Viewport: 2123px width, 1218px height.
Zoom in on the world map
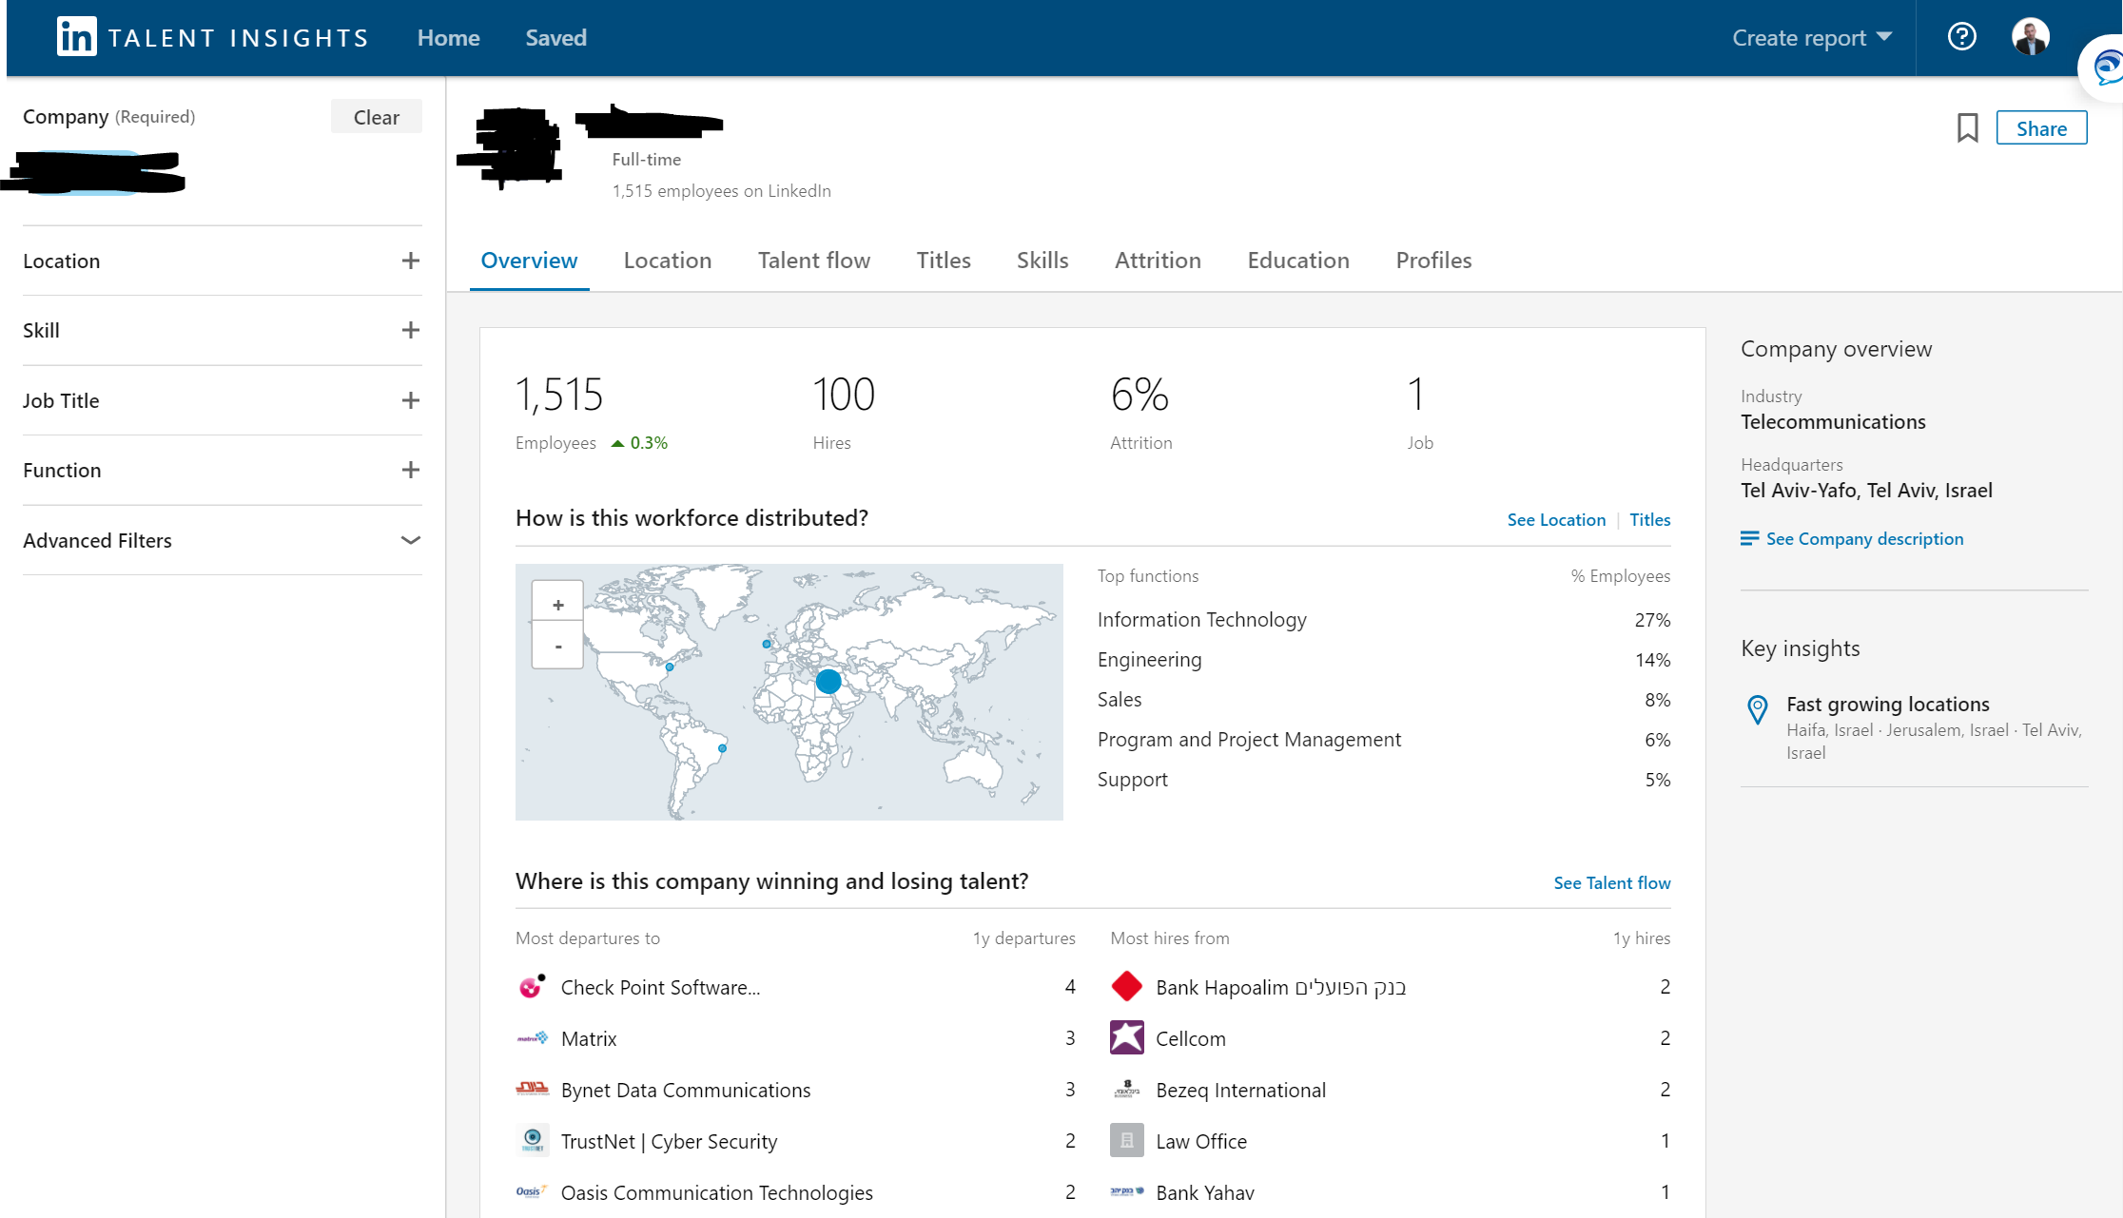pos(558,605)
